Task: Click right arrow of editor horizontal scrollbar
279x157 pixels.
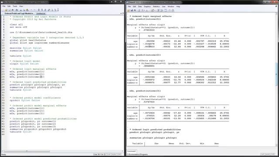Action: coord(122,151)
